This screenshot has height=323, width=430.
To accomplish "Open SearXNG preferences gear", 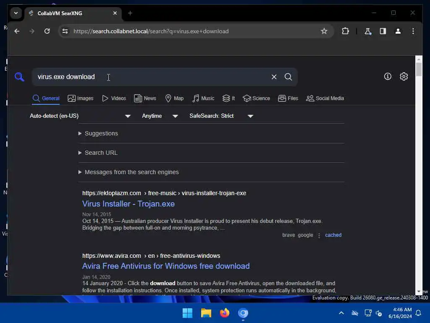I will (404, 77).
